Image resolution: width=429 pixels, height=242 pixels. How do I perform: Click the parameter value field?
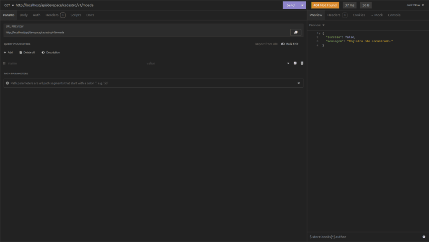(x=215, y=63)
